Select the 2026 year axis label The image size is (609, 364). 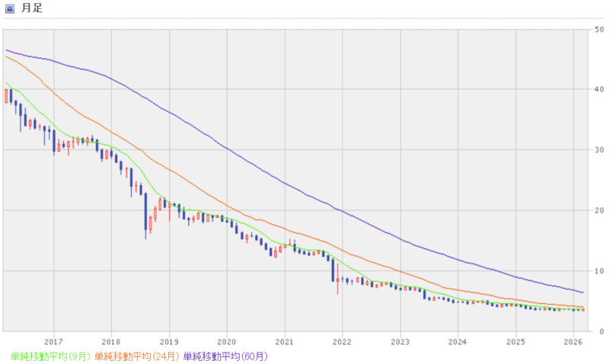tap(573, 341)
